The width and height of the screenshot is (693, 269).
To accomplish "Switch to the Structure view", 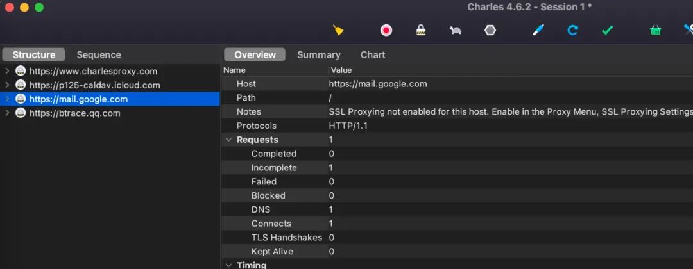I will tap(33, 54).
